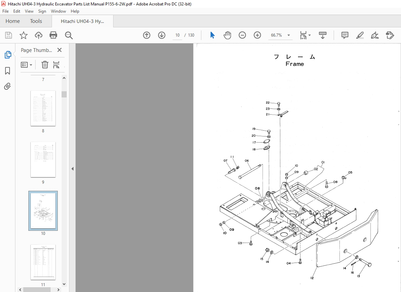The image size is (401, 292).
Task: Click part label 06 in diagram
Action: click(x=246, y=161)
